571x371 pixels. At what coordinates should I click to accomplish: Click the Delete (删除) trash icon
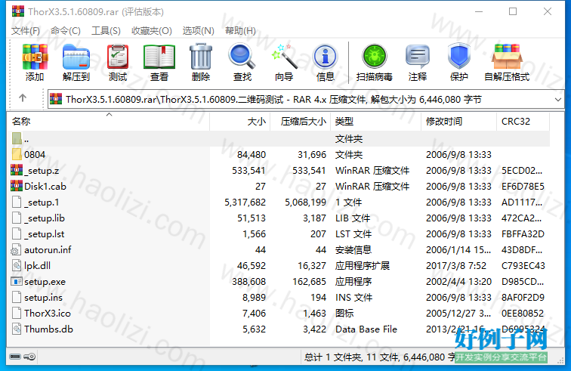tap(201, 57)
